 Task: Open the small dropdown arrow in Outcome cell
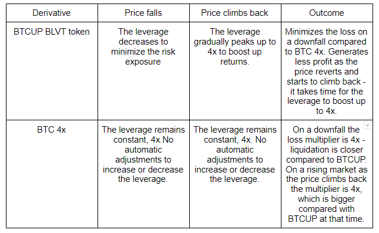click(x=367, y=126)
